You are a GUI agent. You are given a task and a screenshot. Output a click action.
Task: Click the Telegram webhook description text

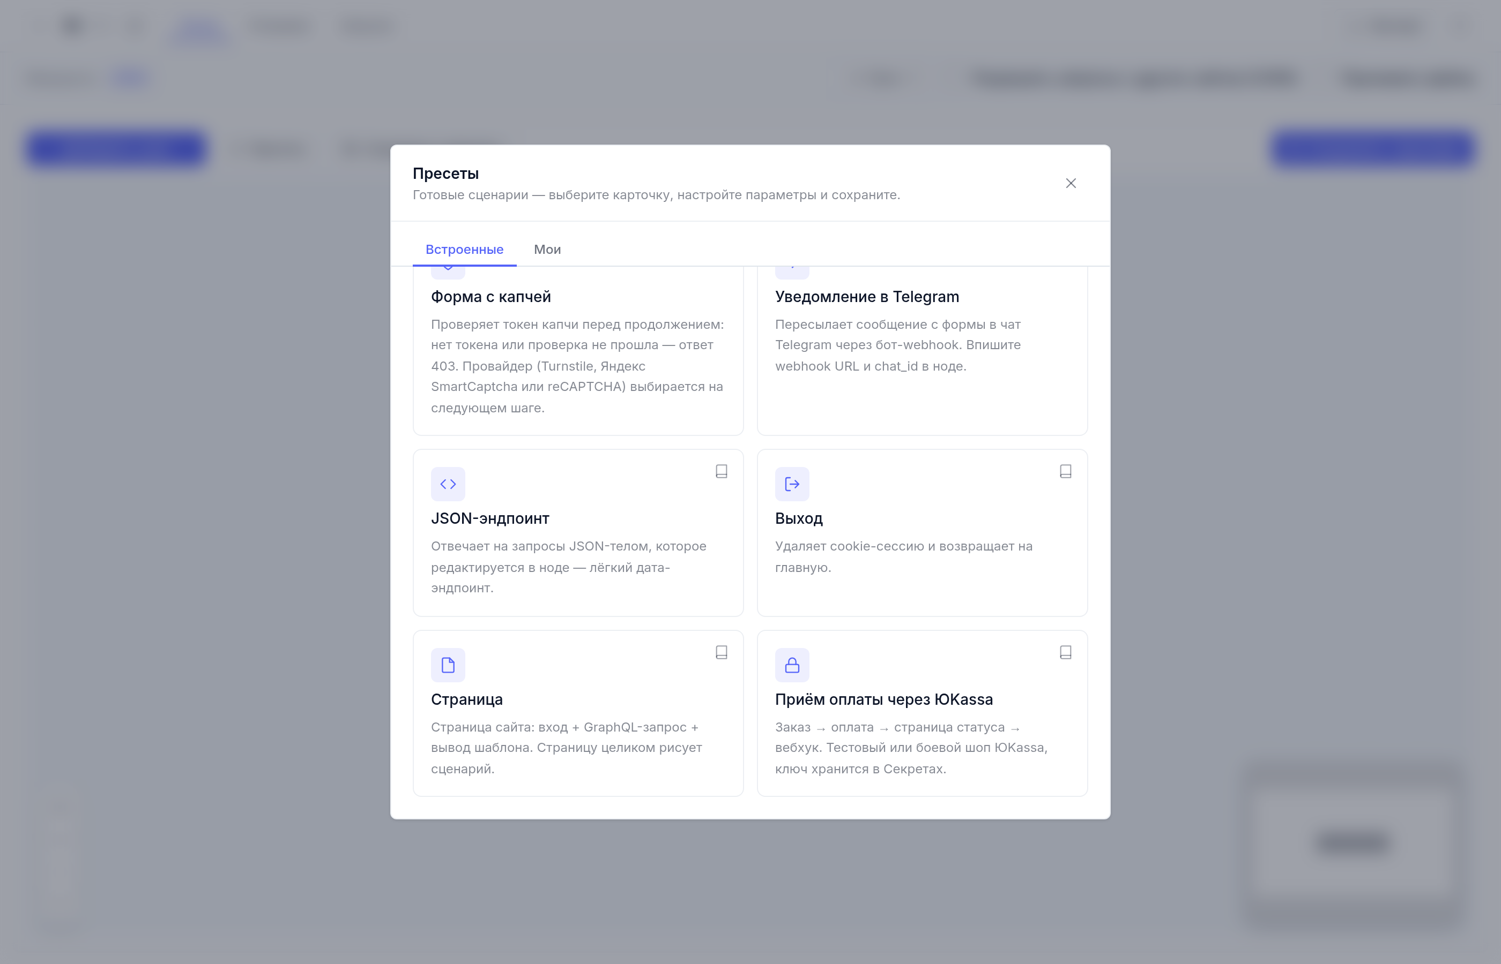(x=898, y=345)
